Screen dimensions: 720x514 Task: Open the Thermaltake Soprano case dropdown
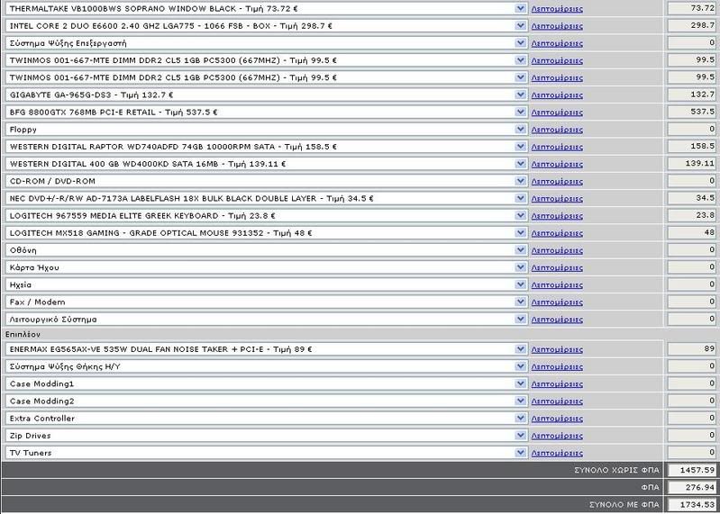pos(266,9)
